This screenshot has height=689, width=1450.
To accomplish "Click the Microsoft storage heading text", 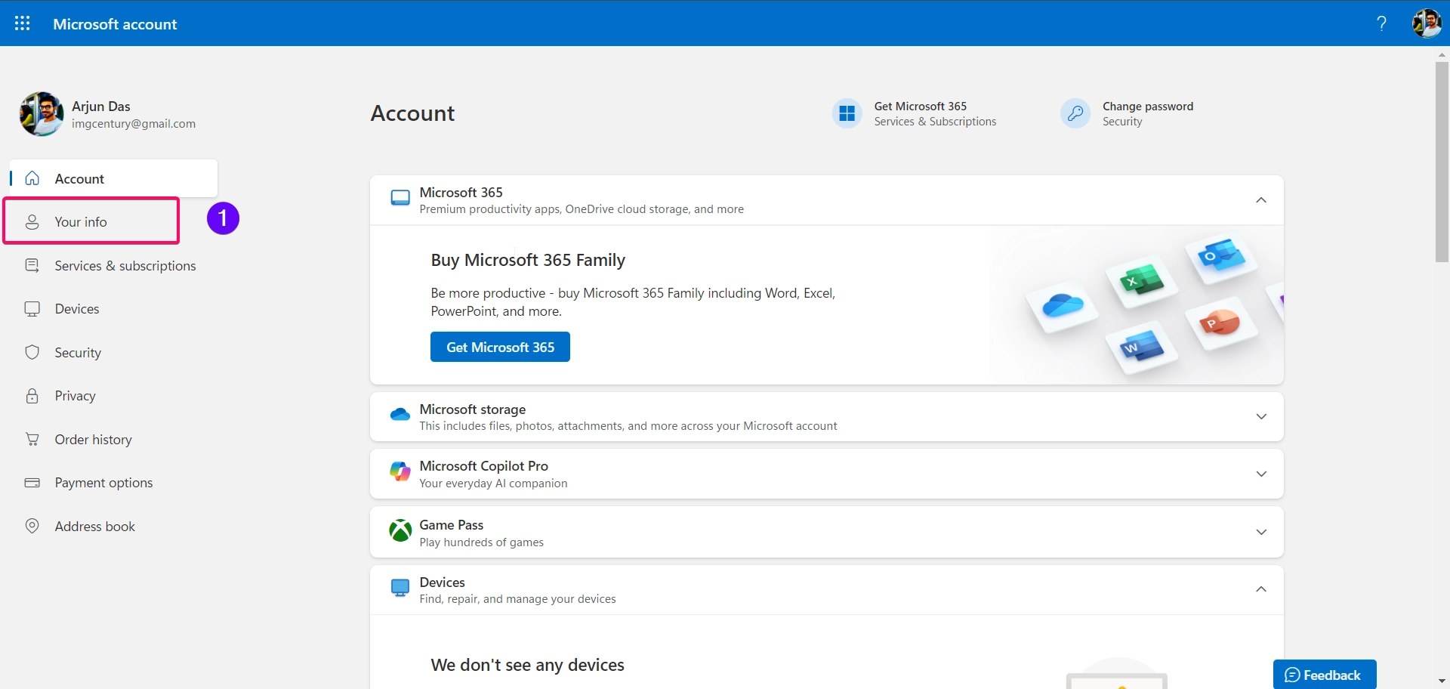I will (473, 409).
